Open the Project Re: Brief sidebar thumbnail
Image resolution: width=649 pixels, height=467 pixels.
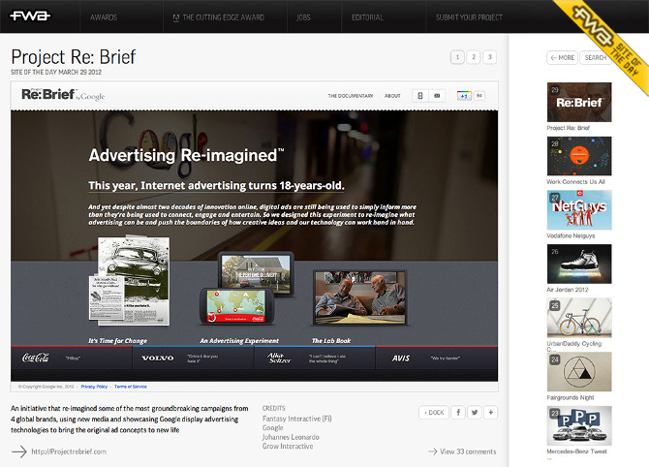(579, 102)
